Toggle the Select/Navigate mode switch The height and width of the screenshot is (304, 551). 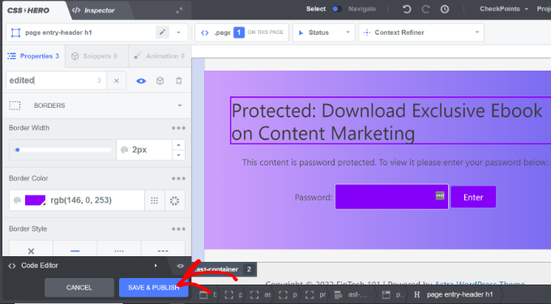[x=336, y=9]
